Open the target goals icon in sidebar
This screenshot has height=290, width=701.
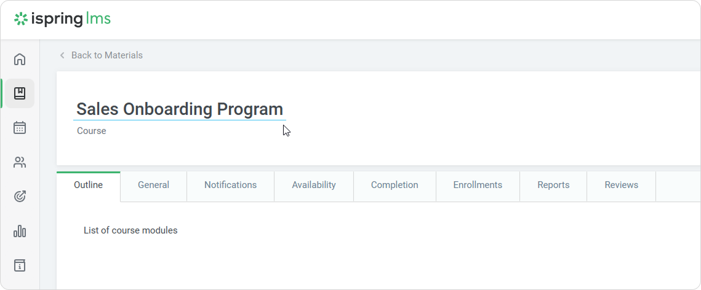coord(20,197)
